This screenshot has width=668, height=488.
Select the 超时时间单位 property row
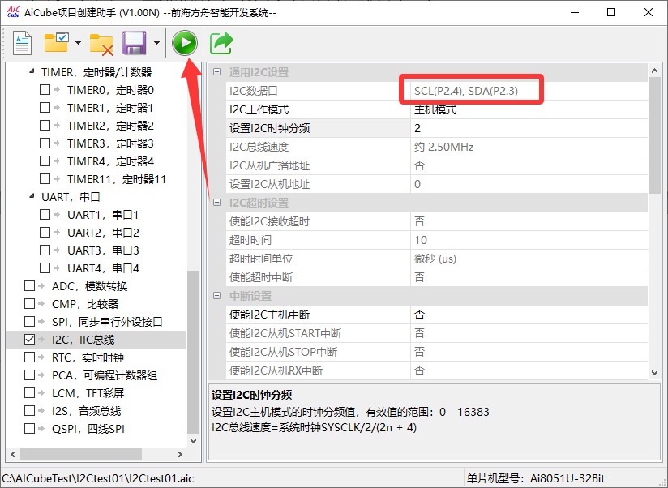437,259
